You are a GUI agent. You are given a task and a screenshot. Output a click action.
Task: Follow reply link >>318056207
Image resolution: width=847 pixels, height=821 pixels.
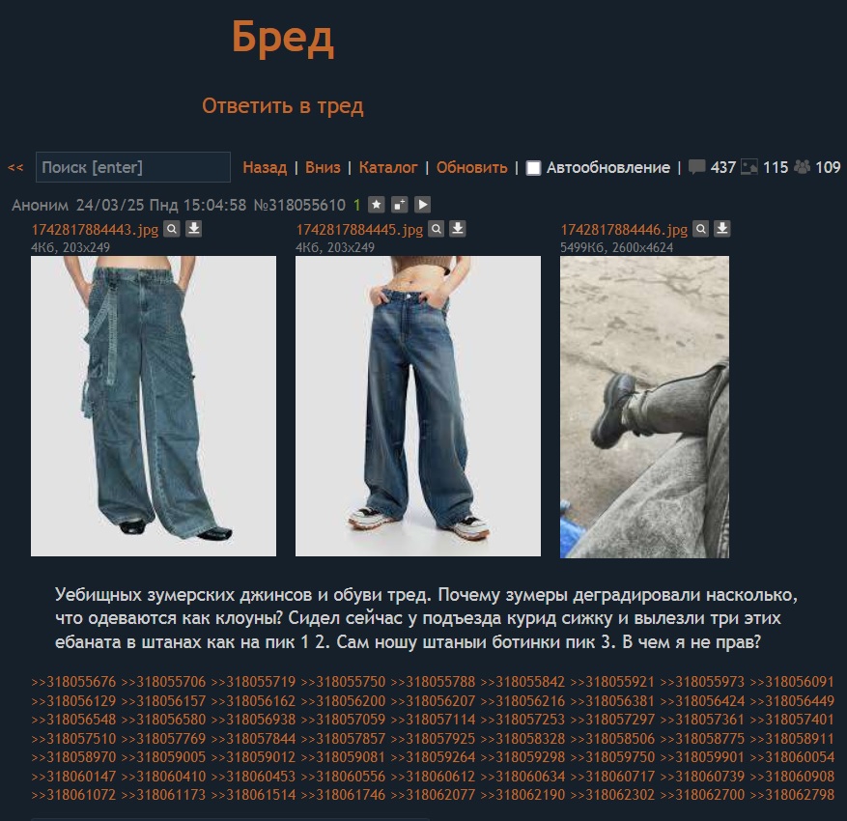click(433, 701)
